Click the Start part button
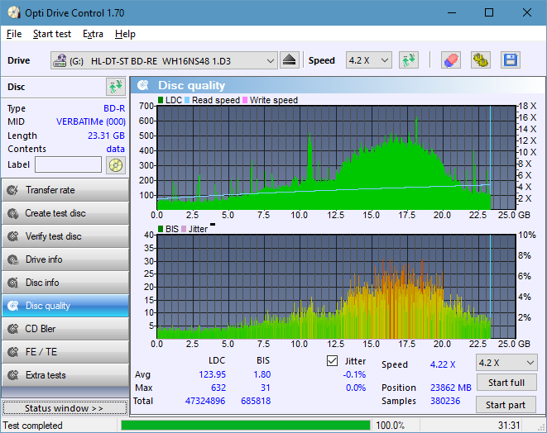The height and width of the screenshot is (433, 547). click(x=506, y=405)
